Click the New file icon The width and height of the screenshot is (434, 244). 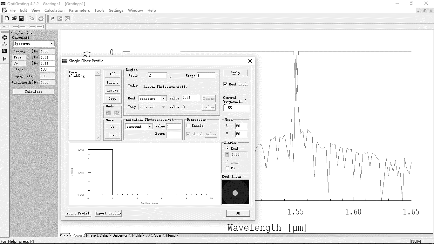[x=7, y=19]
